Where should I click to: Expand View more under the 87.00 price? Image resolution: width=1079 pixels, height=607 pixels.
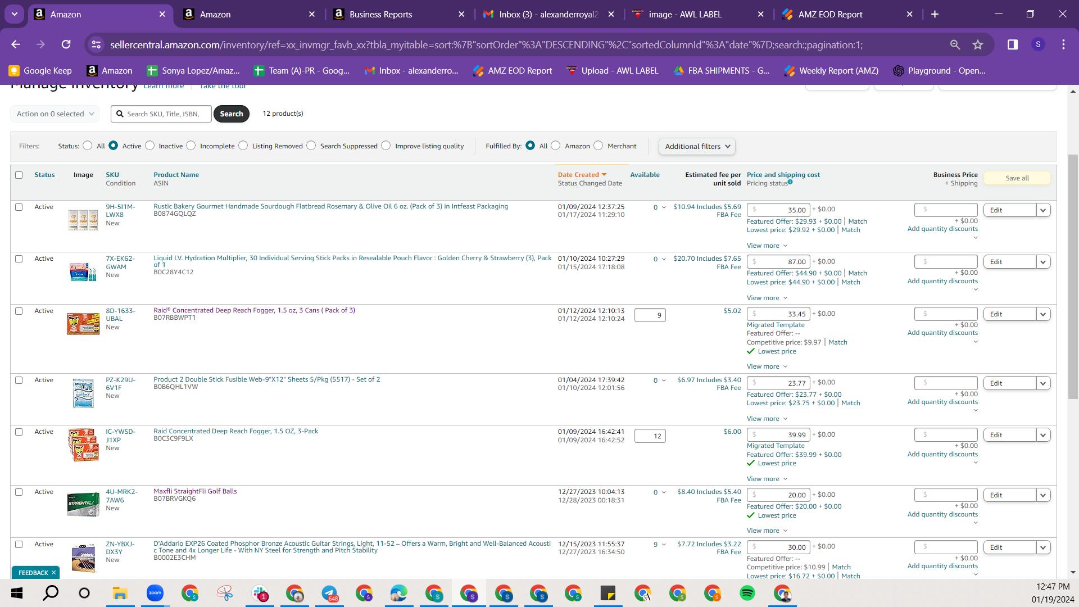tap(767, 298)
